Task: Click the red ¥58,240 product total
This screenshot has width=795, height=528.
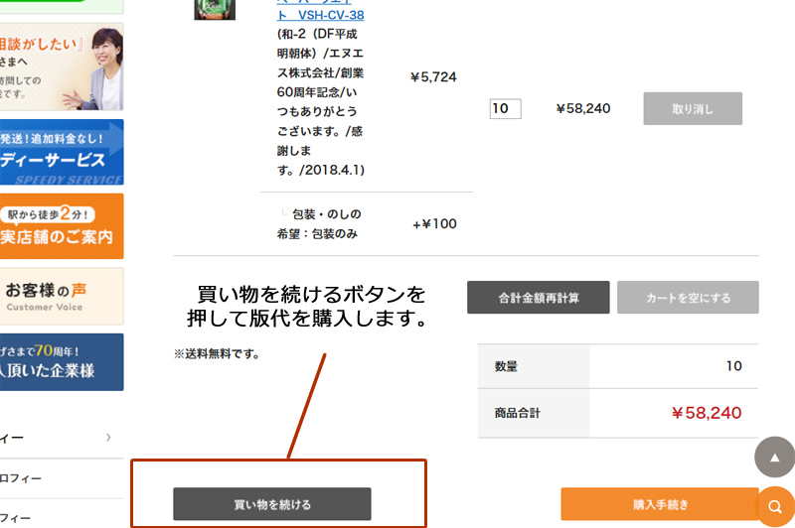Action: click(707, 413)
